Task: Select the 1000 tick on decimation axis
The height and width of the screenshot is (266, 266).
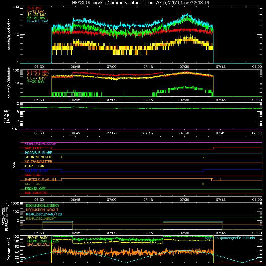Action: pos(15,203)
